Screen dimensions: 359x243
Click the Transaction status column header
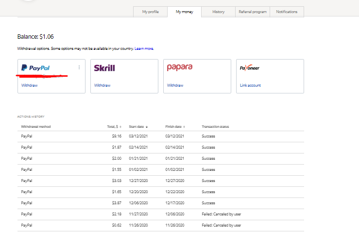click(215, 127)
